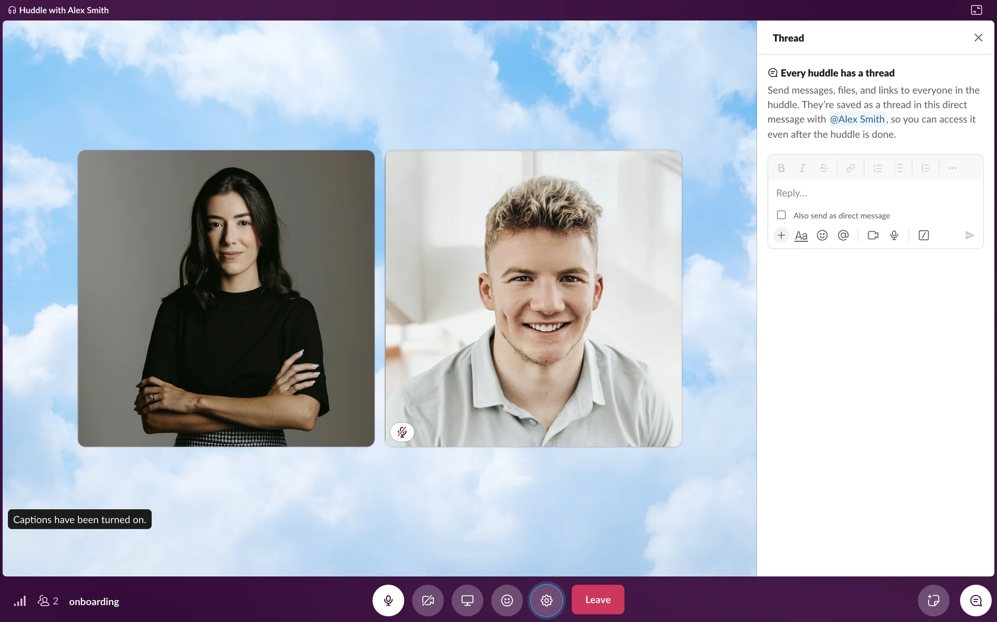Record a video clip in the thread
The image size is (997, 622).
873,236
